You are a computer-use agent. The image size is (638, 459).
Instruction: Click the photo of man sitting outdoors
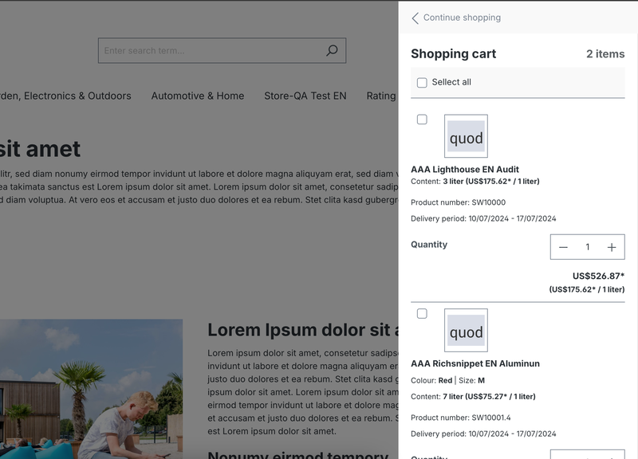click(91, 389)
